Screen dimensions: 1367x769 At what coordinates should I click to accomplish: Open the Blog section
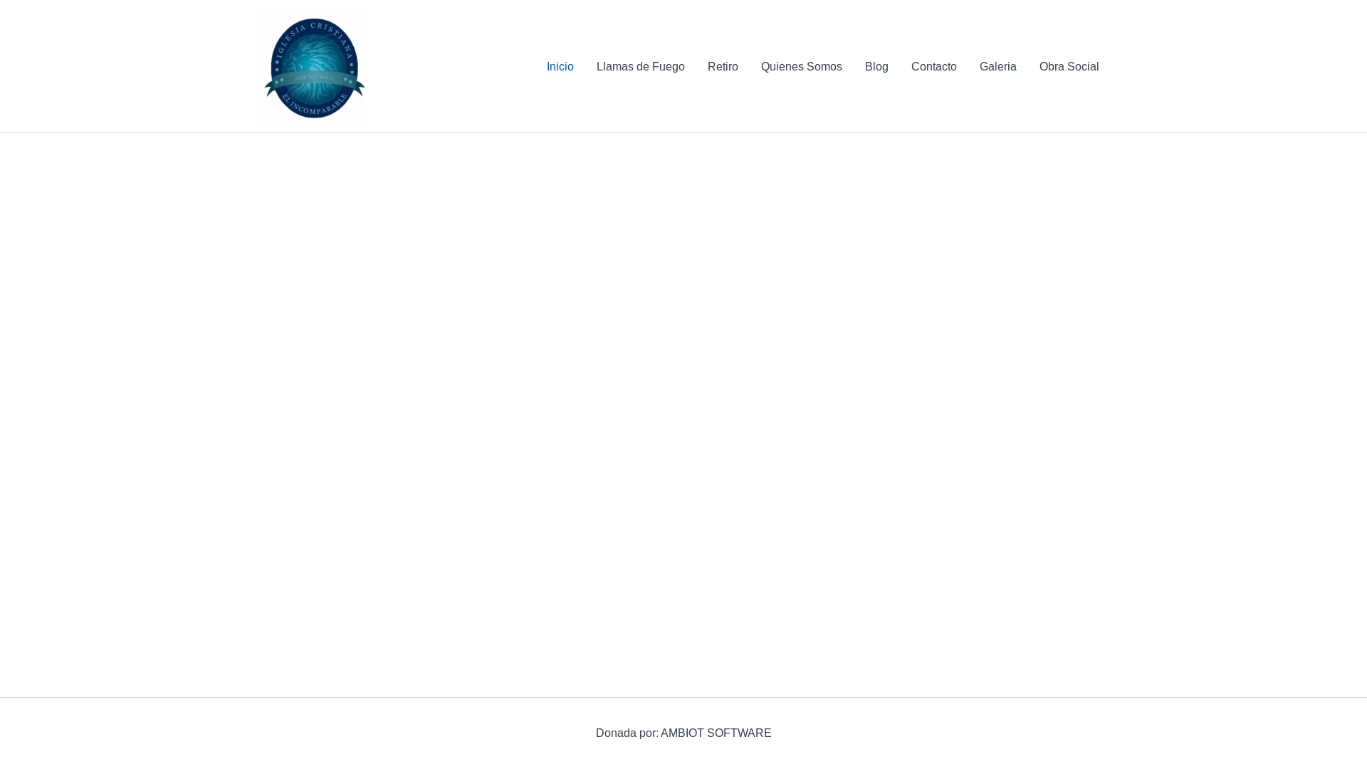coord(876,67)
